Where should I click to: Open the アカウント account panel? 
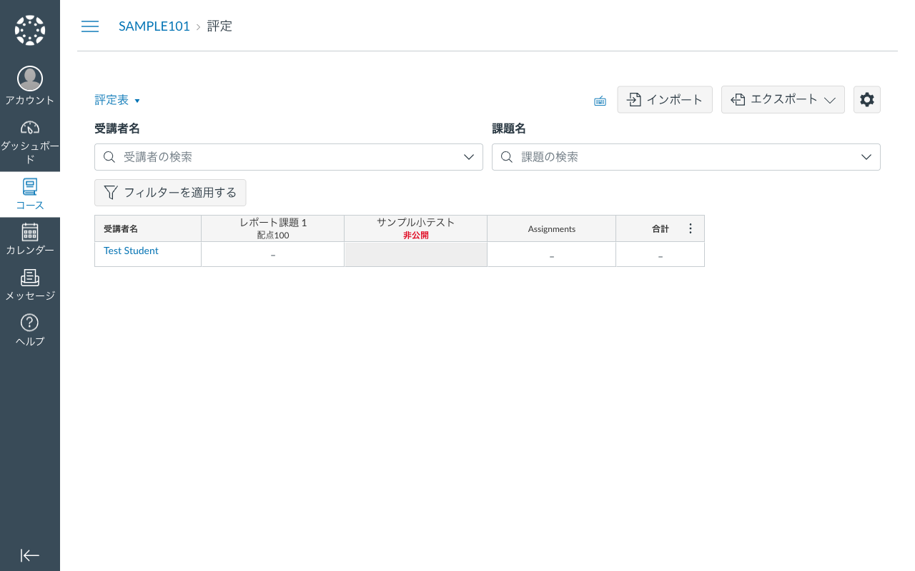coord(29,84)
